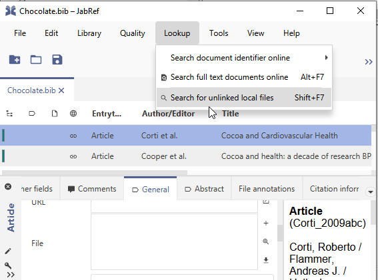Select Search for unlinked local files

pos(244,98)
